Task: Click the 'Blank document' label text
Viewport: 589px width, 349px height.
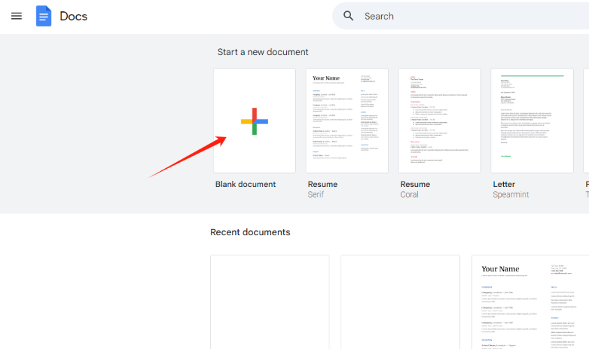Action: 246,184
